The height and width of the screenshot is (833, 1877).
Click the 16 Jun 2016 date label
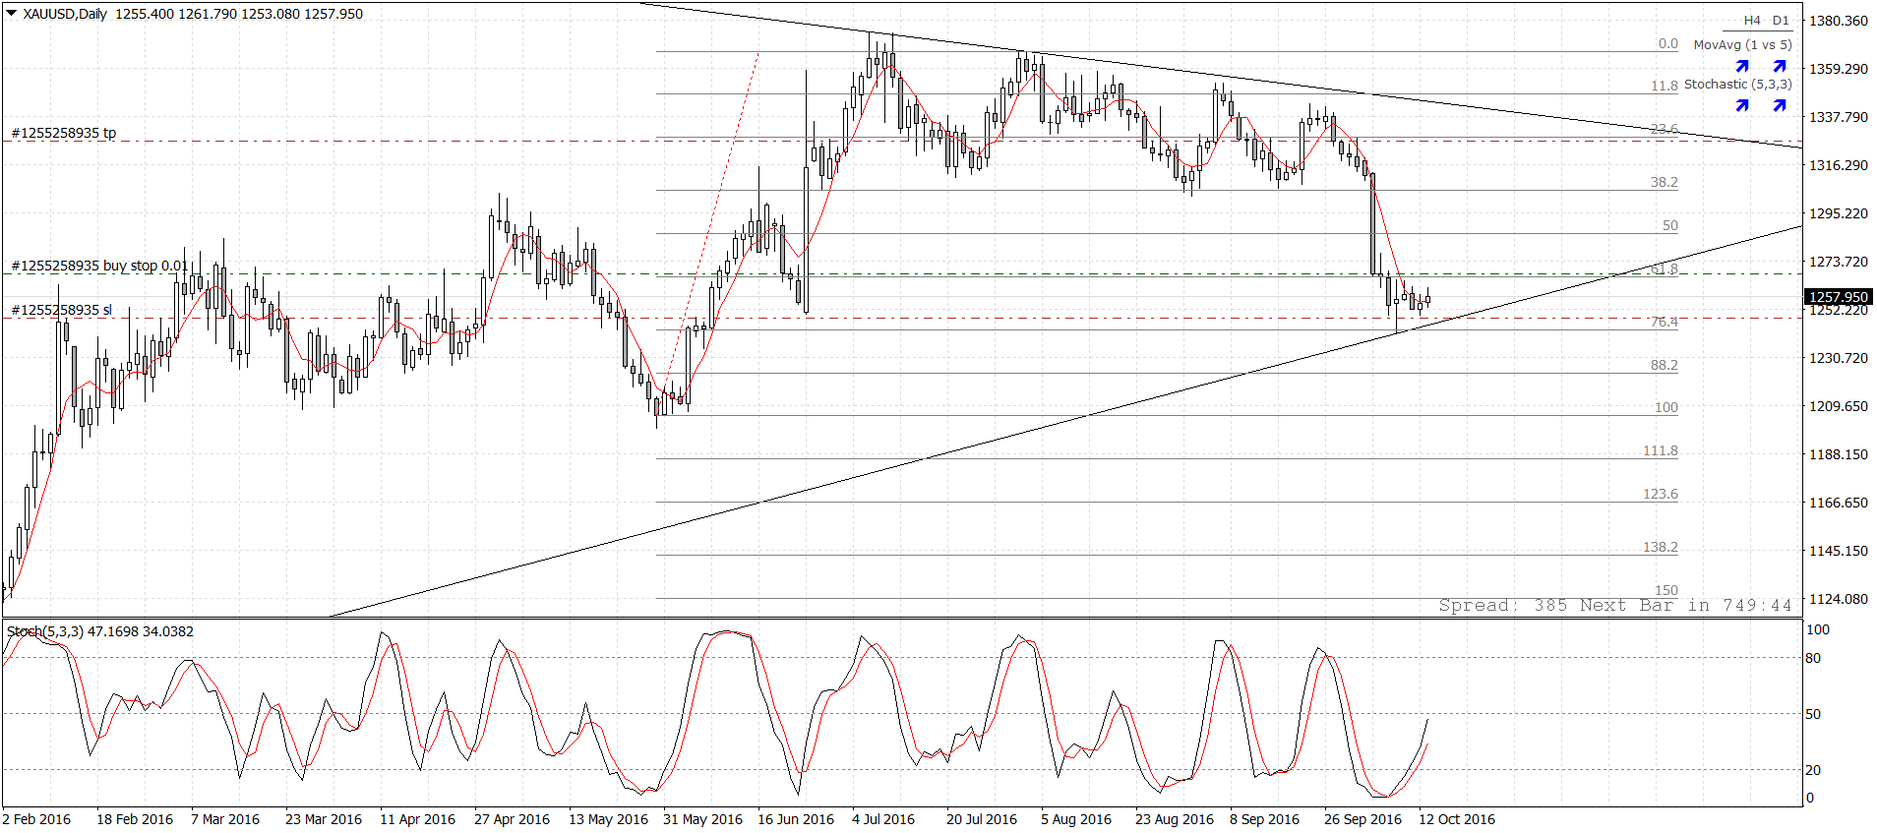pos(796,819)
